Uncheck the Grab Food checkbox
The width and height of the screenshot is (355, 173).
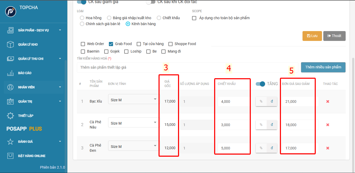click(111, 44)
